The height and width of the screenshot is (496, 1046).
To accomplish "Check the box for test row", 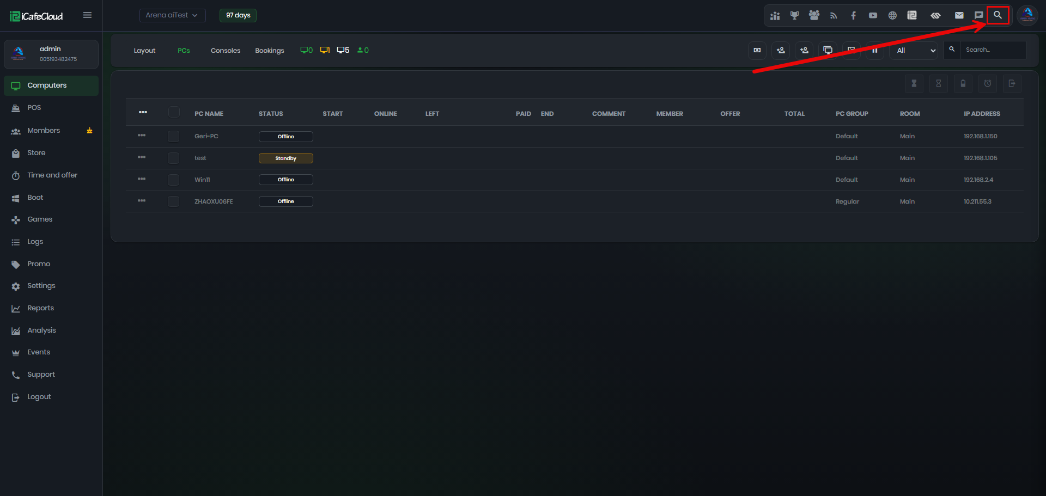I will 174,158.
